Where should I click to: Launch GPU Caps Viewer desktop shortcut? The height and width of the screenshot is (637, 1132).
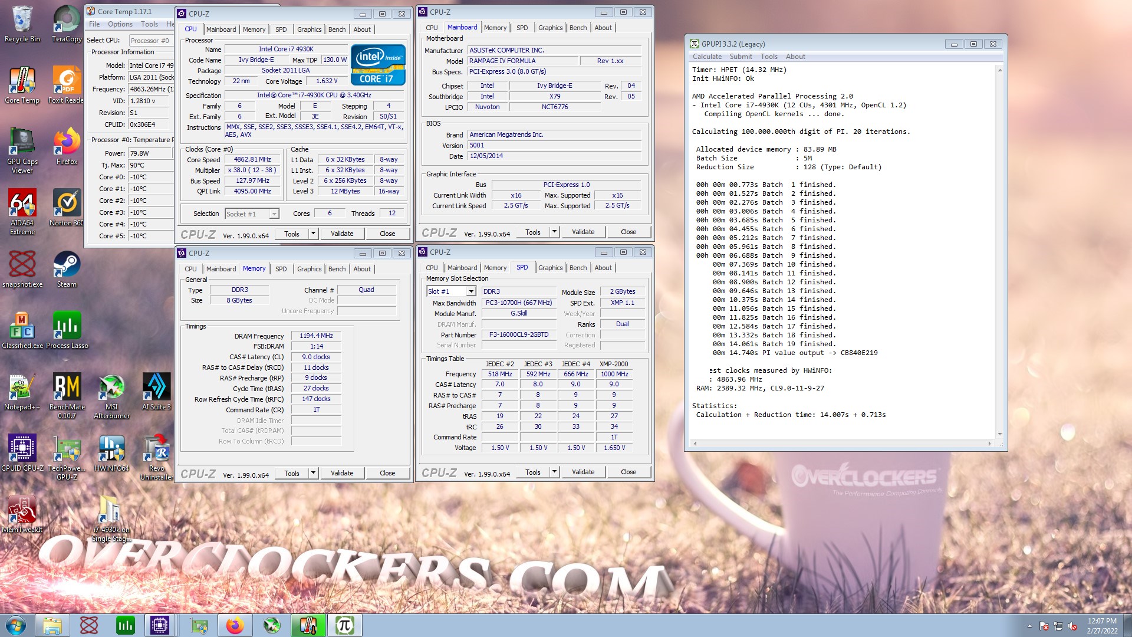point(22,151)
